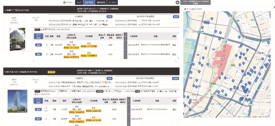
Task: Add the 9階 37.4坪 floor to cart
Action: pyautogui.click(x=38, y=109)
